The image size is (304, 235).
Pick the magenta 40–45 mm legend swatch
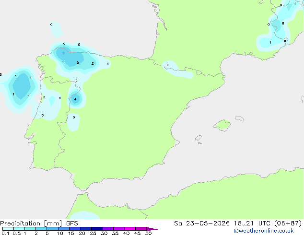click(130, 229)
